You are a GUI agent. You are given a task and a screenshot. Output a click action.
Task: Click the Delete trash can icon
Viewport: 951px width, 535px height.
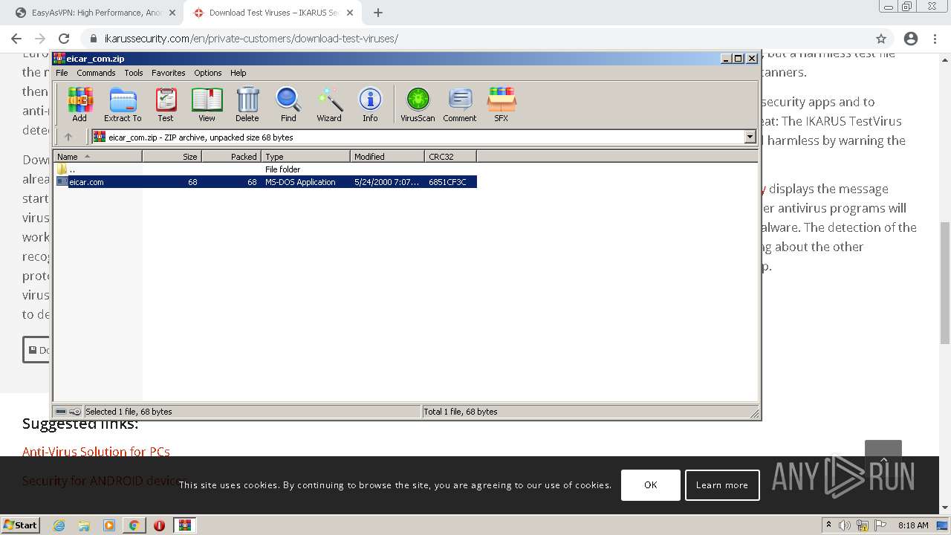click(247, 105)
